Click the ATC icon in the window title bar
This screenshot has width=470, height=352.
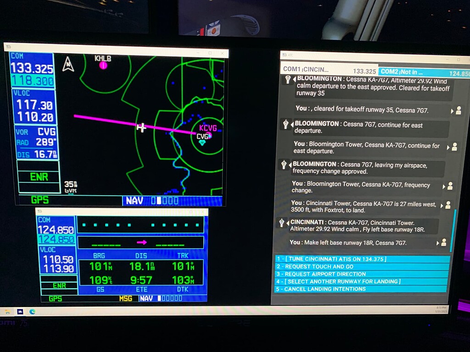point(284,55)
